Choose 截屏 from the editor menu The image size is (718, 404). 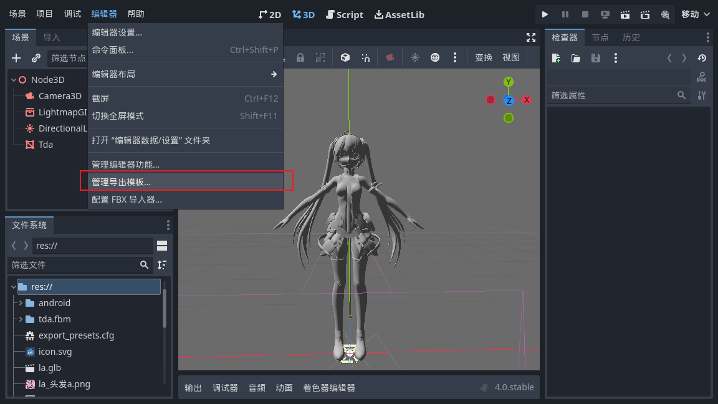coord(186,99)
